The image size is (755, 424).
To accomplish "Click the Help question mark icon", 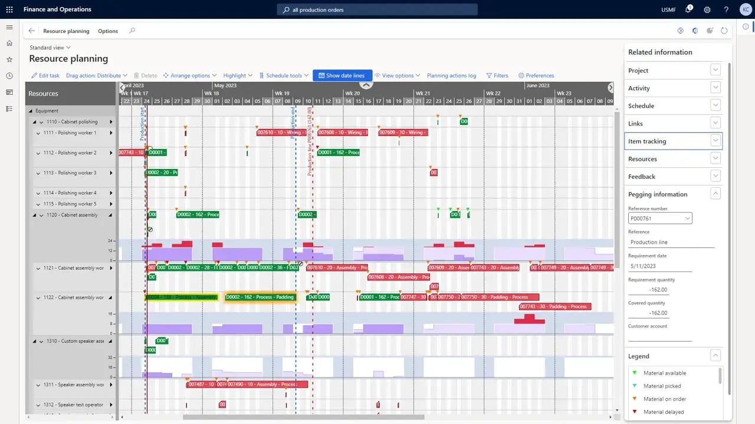I will tap(726, 9).
